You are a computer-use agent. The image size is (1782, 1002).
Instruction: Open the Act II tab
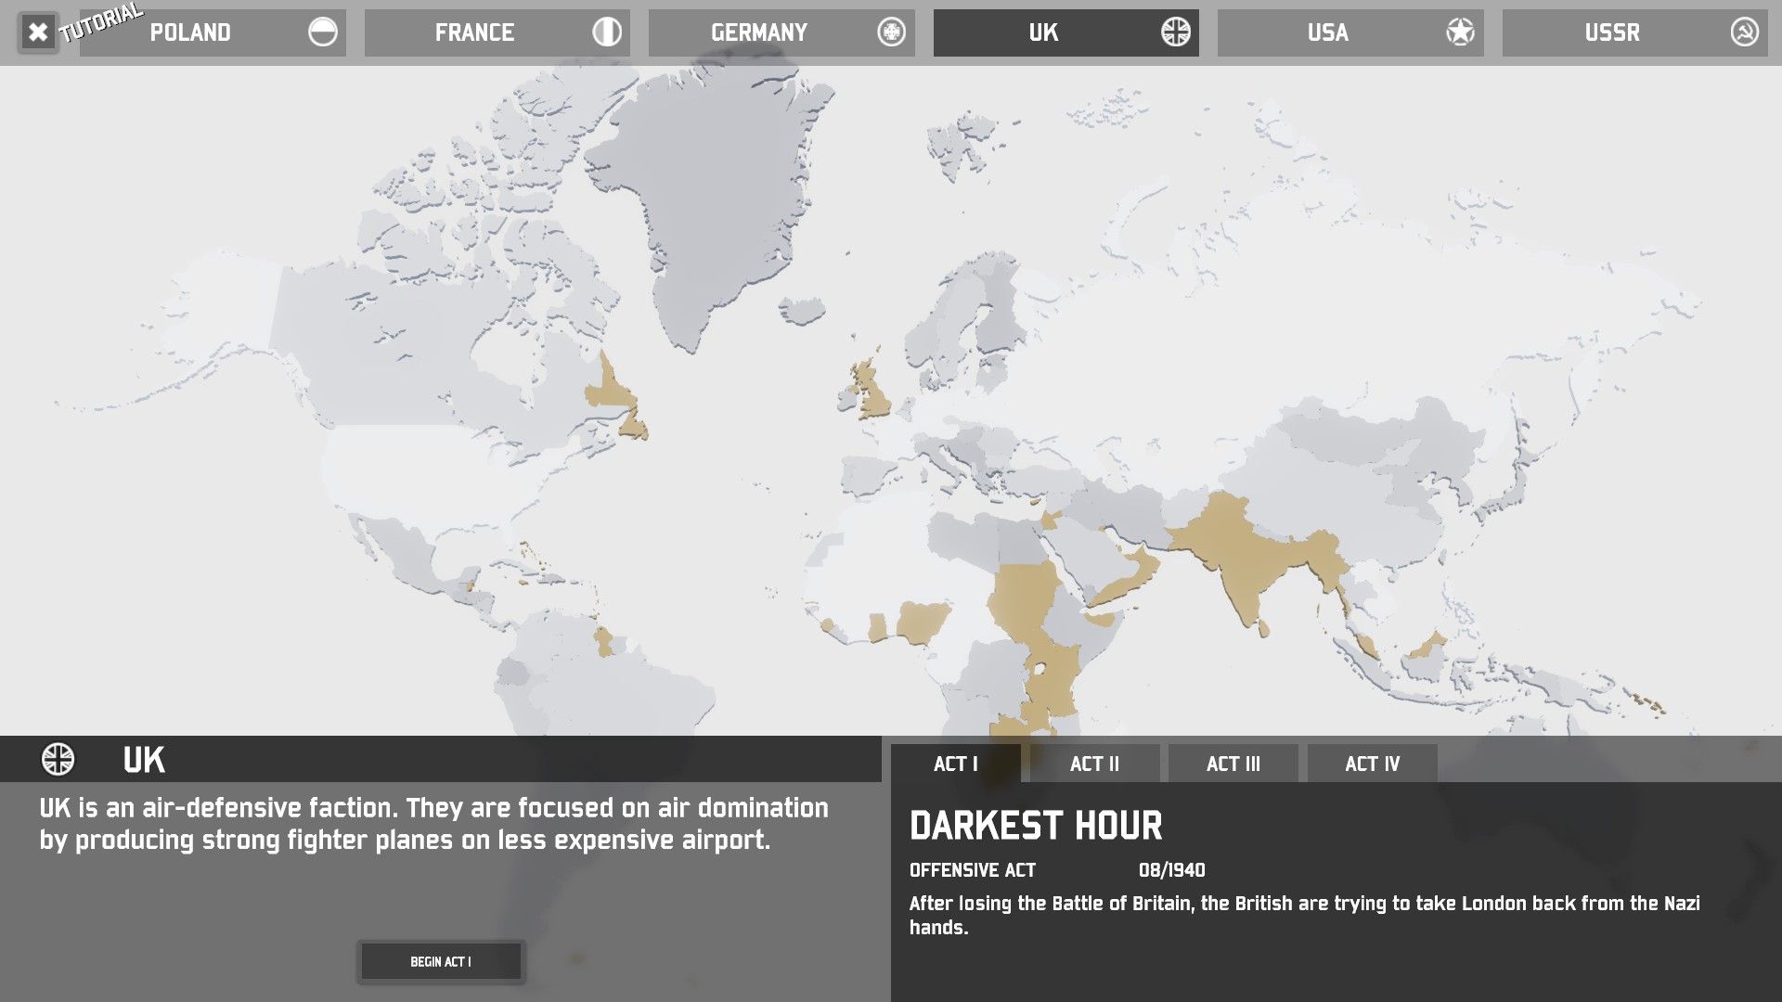click(1094, 764)
